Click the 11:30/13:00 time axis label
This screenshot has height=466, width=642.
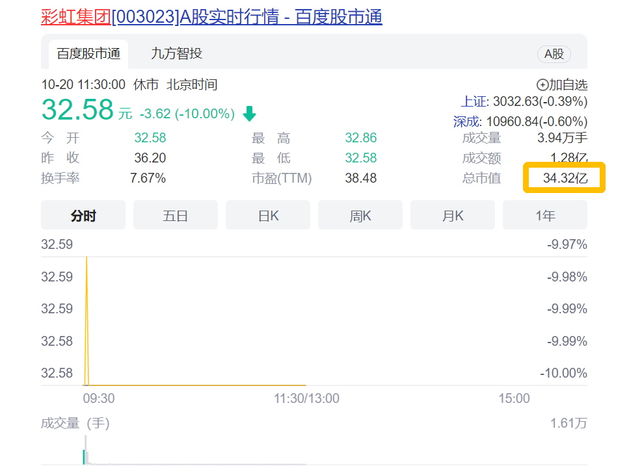click(x=306, y=398)
